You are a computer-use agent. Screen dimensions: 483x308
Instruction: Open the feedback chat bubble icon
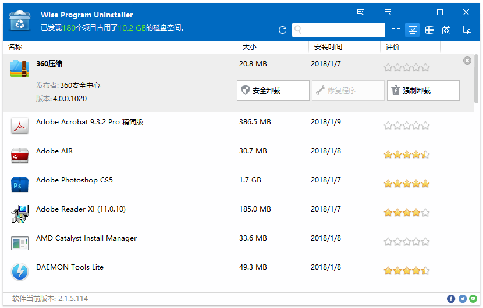361,12
